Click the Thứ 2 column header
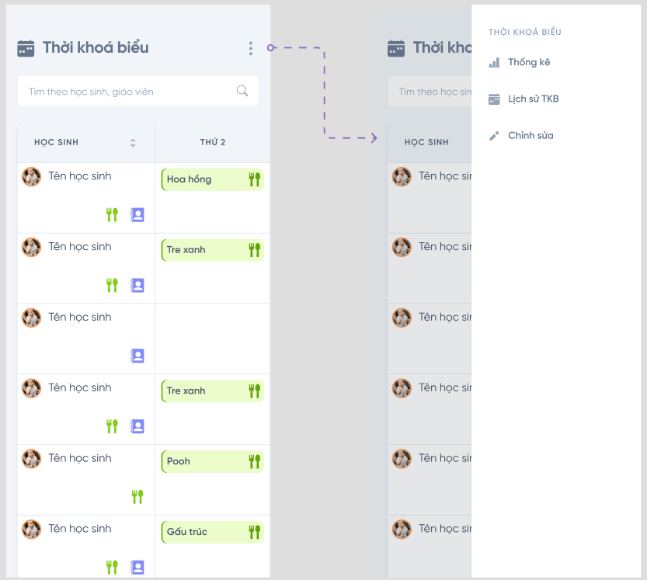The width and height of the screenshot is (647, 580). [x=213, y=143]
